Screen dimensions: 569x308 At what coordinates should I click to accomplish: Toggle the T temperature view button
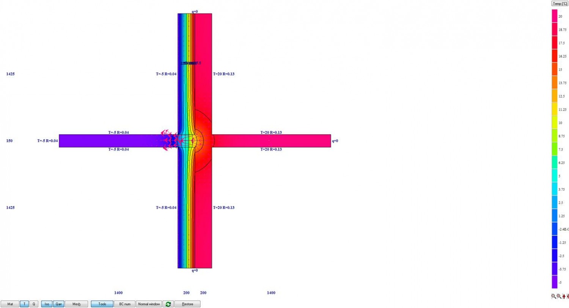[x=24, y=304]
